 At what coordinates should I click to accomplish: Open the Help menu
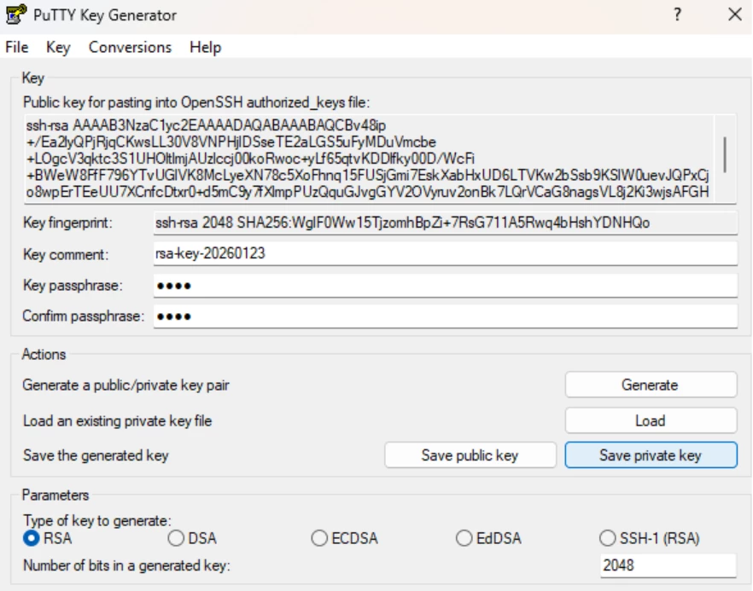coord(205,47)
